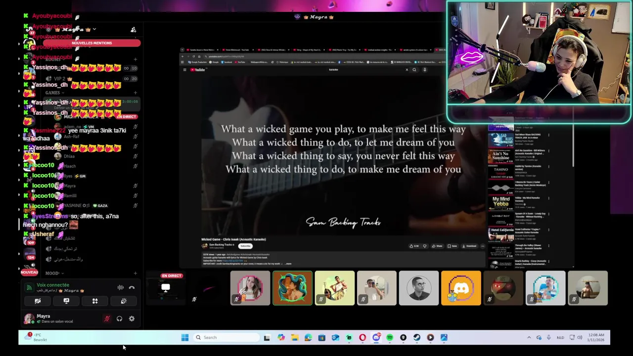Toggle deafen headphones in Mayra user panel
The width and height of the screenshot is (633, 356).
[x=119, y=319]
